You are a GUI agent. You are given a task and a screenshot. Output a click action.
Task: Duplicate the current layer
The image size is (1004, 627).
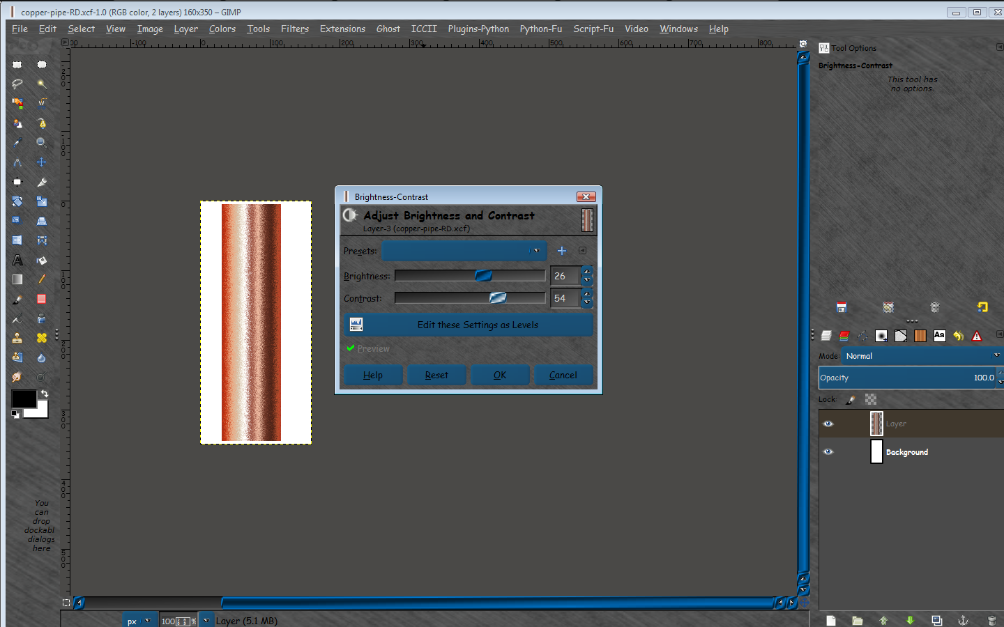pos(936,620)
